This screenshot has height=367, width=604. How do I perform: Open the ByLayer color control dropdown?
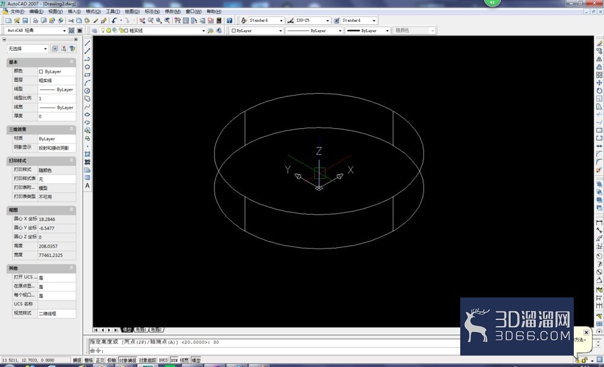pos(257,30)
